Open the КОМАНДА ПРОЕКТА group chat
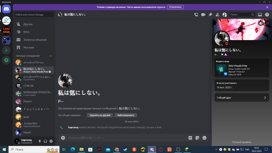 (34, 93)
